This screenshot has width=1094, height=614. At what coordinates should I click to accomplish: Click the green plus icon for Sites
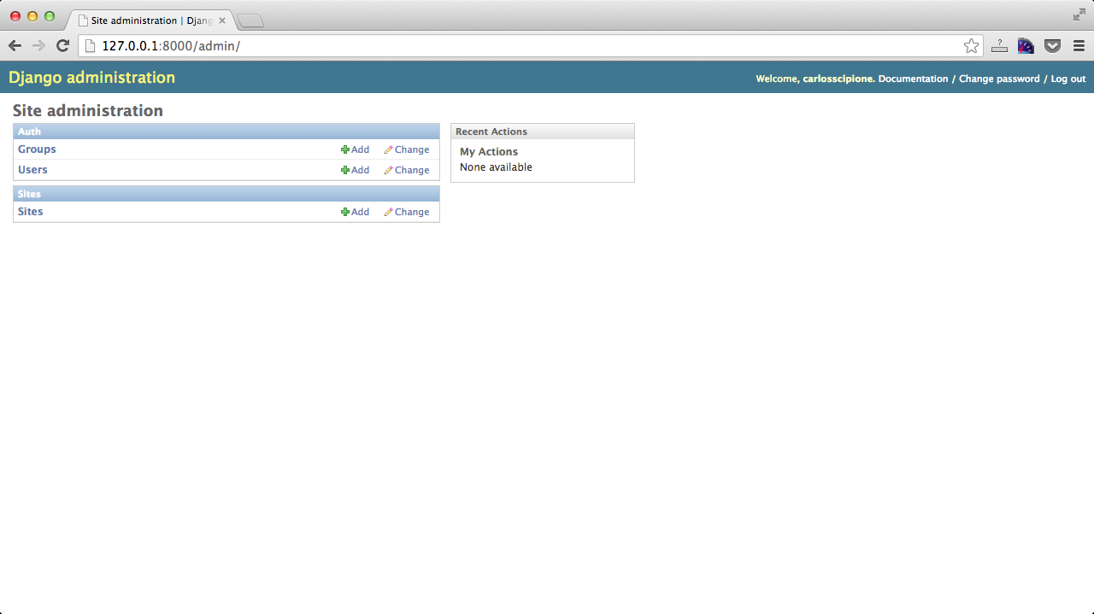pos(345,212)
